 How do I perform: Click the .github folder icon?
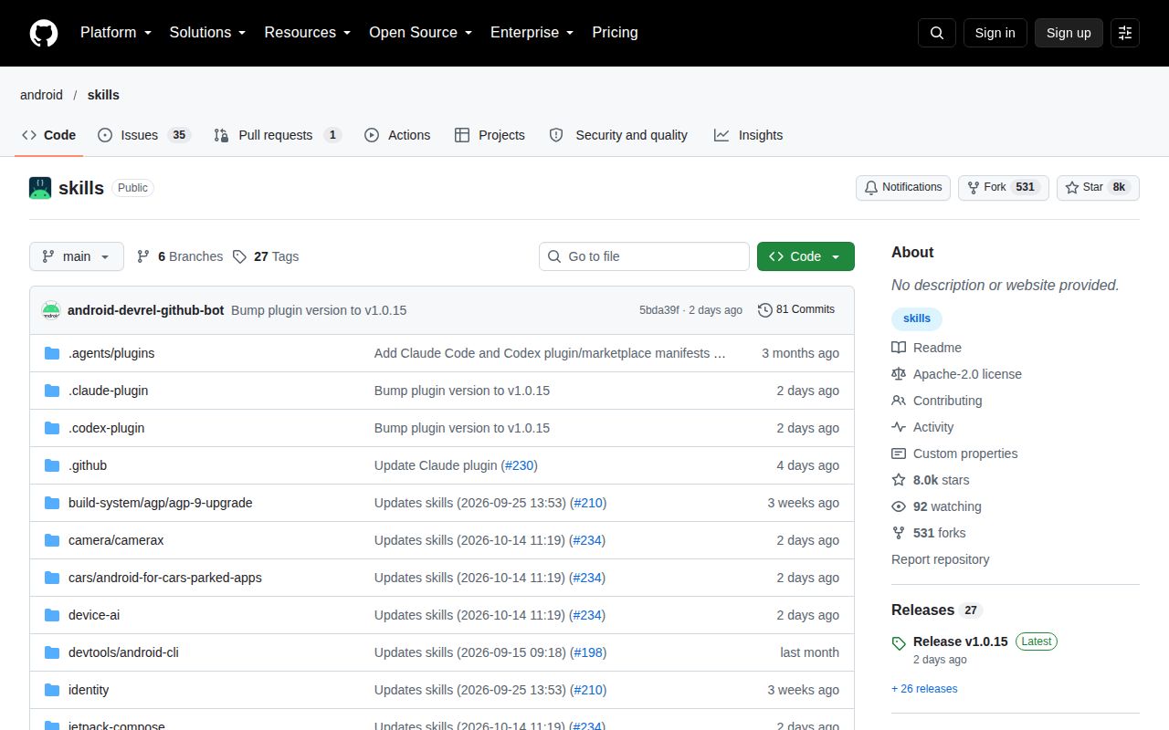52,465
